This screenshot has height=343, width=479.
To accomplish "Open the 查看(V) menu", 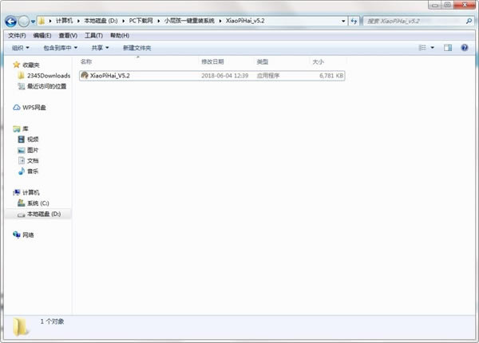I will click(68, 36).
